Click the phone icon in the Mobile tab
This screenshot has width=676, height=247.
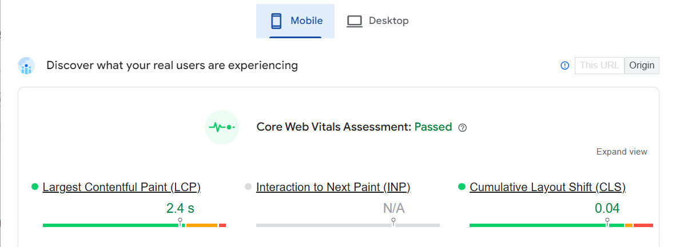click(x=277, y=21)
